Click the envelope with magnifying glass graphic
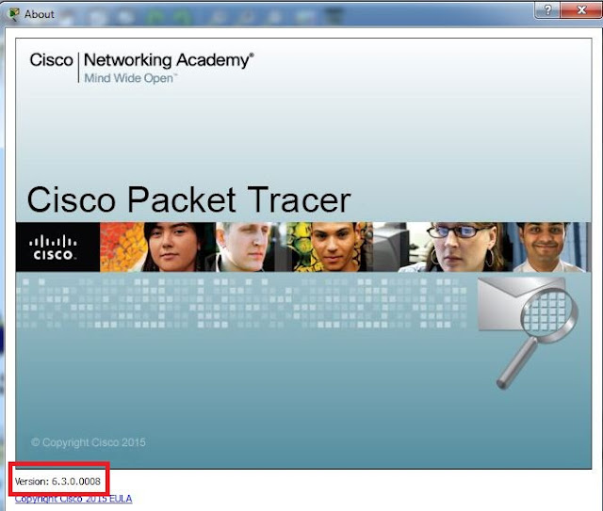This screenshot has width=603, height=511. pyautogui.click(x=528, y=332)
